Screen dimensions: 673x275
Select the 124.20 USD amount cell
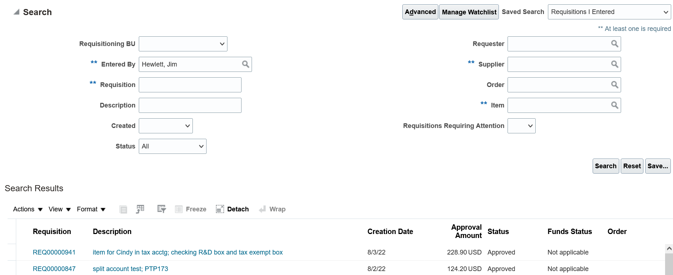(x=464, y=269)
